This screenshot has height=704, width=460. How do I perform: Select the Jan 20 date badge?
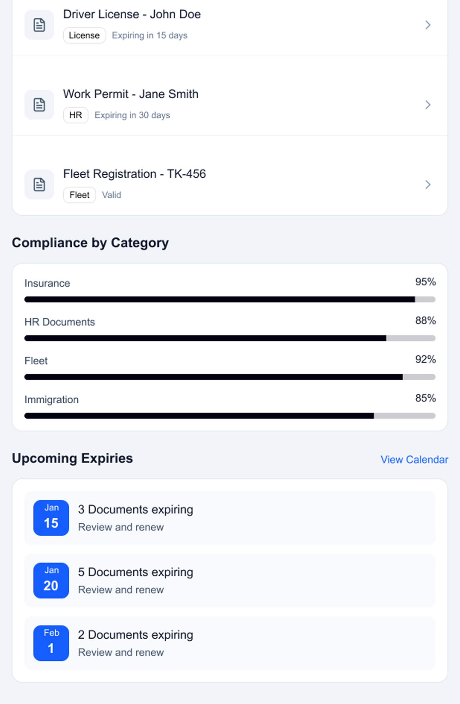tap(51, 580)
